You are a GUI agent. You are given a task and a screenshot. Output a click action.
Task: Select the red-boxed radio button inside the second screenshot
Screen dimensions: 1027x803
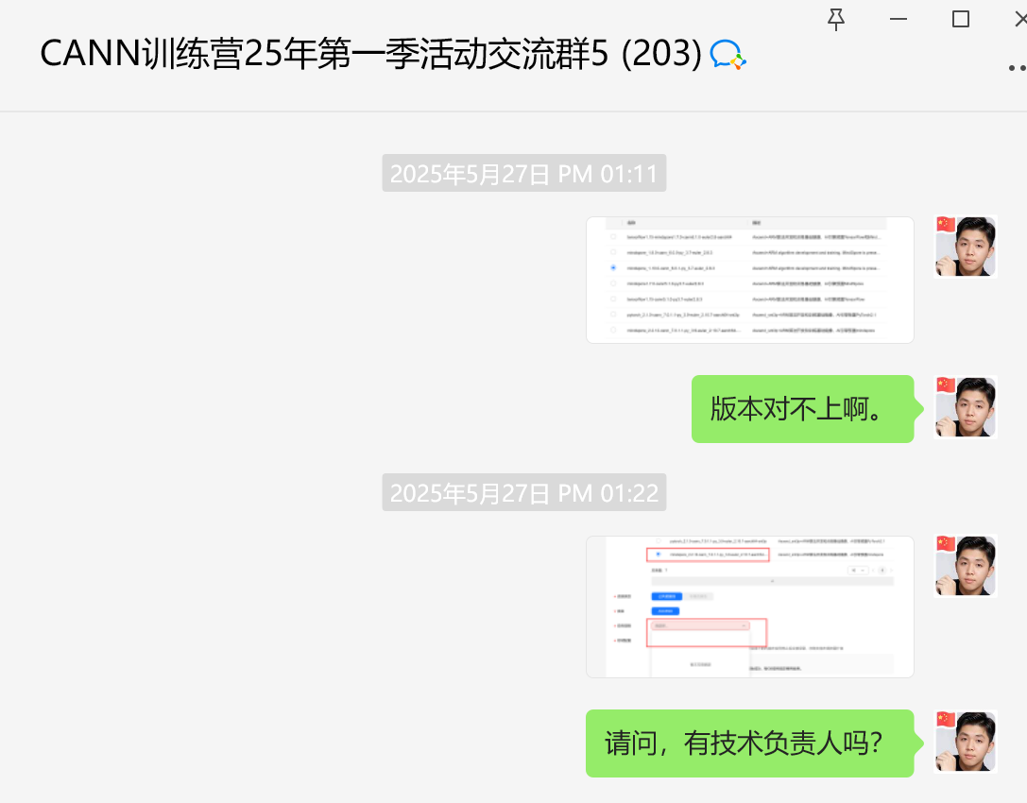pos(658,555)
